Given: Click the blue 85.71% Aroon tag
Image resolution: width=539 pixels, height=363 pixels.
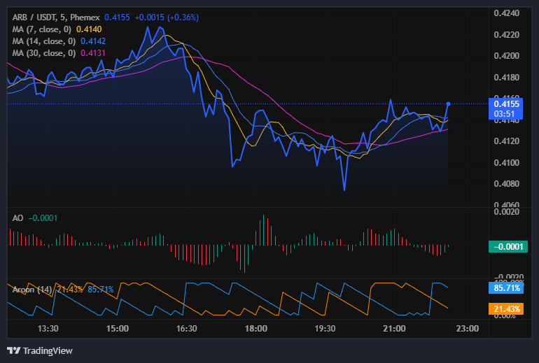Looking at the screenshot, I should (504, 287).
